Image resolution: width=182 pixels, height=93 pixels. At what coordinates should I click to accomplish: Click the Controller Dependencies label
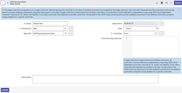(x=111, y=38)
